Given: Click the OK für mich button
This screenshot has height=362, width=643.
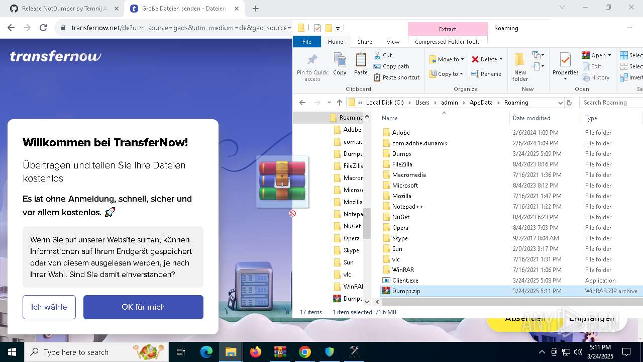Looking at the screenshot, I should (143, 307).
